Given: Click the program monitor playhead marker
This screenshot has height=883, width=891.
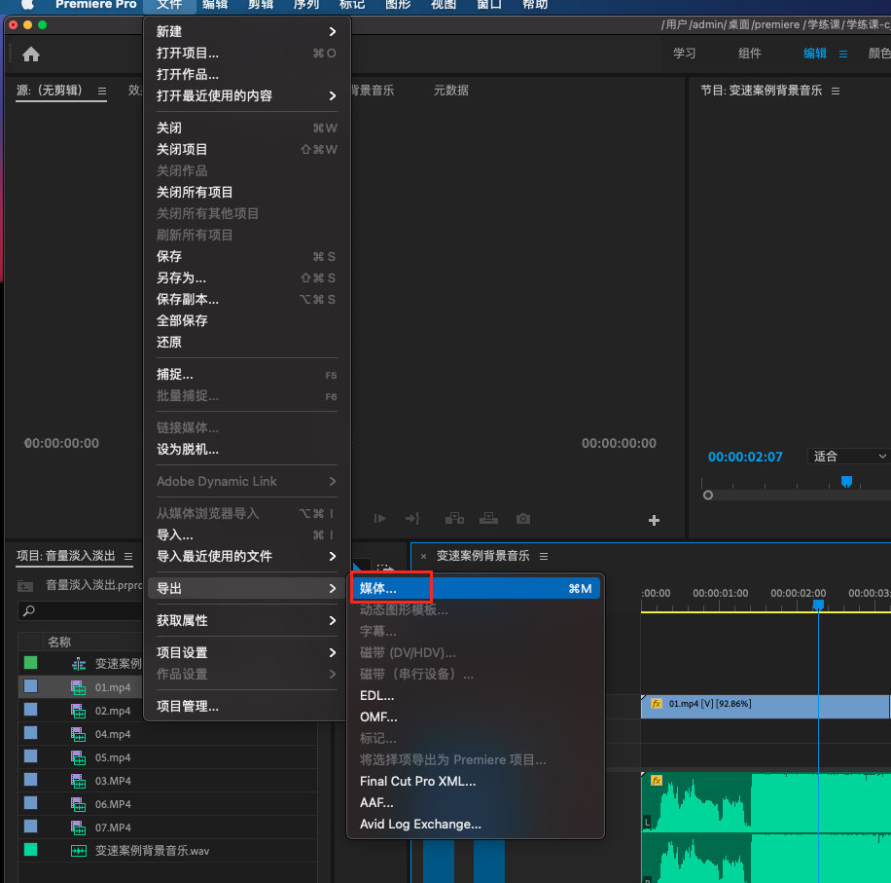Looking at the screenshot, I should click(846, 481).
